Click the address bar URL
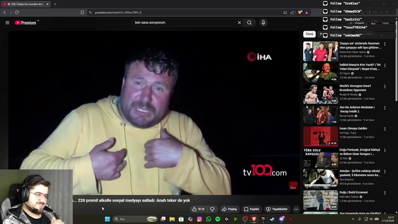 (118, 12)
